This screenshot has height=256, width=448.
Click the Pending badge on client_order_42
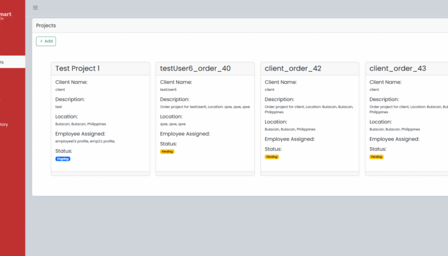coord(272,157)
